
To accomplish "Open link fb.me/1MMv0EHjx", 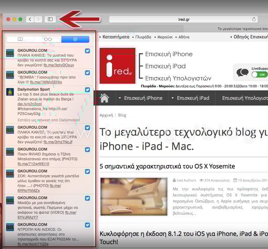I will tap(46, 82).
